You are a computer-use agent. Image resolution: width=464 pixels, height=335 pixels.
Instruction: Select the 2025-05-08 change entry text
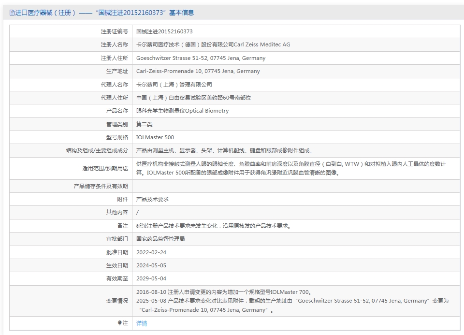[x=292, y=306]
